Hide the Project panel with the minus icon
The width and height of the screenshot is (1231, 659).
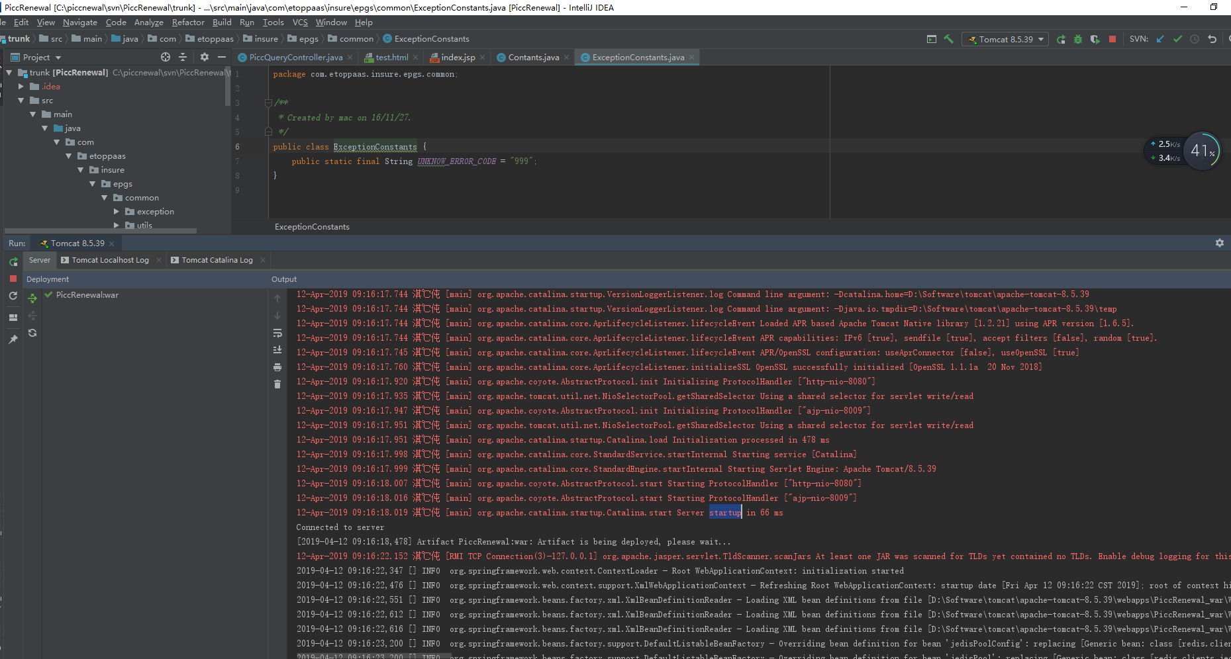[222, 57]
